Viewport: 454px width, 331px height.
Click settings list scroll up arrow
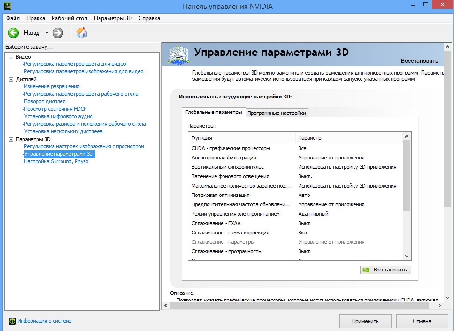pyautogui.click(x=407, y=136)
